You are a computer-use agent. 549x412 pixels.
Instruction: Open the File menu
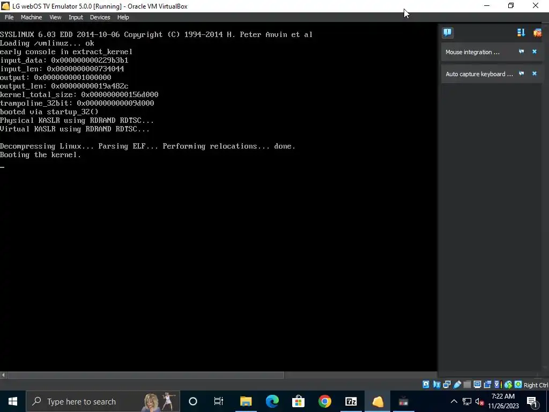pos(9,17)
